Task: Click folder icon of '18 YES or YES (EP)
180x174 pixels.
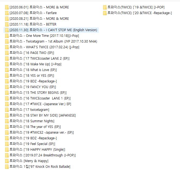Action: pos(7,76)
